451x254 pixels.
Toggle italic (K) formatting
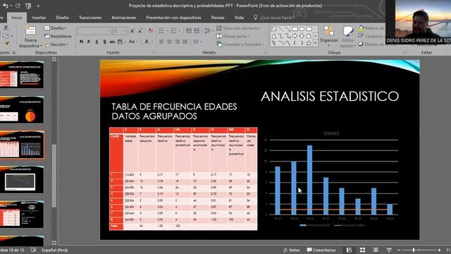click(x=89, y=42)
